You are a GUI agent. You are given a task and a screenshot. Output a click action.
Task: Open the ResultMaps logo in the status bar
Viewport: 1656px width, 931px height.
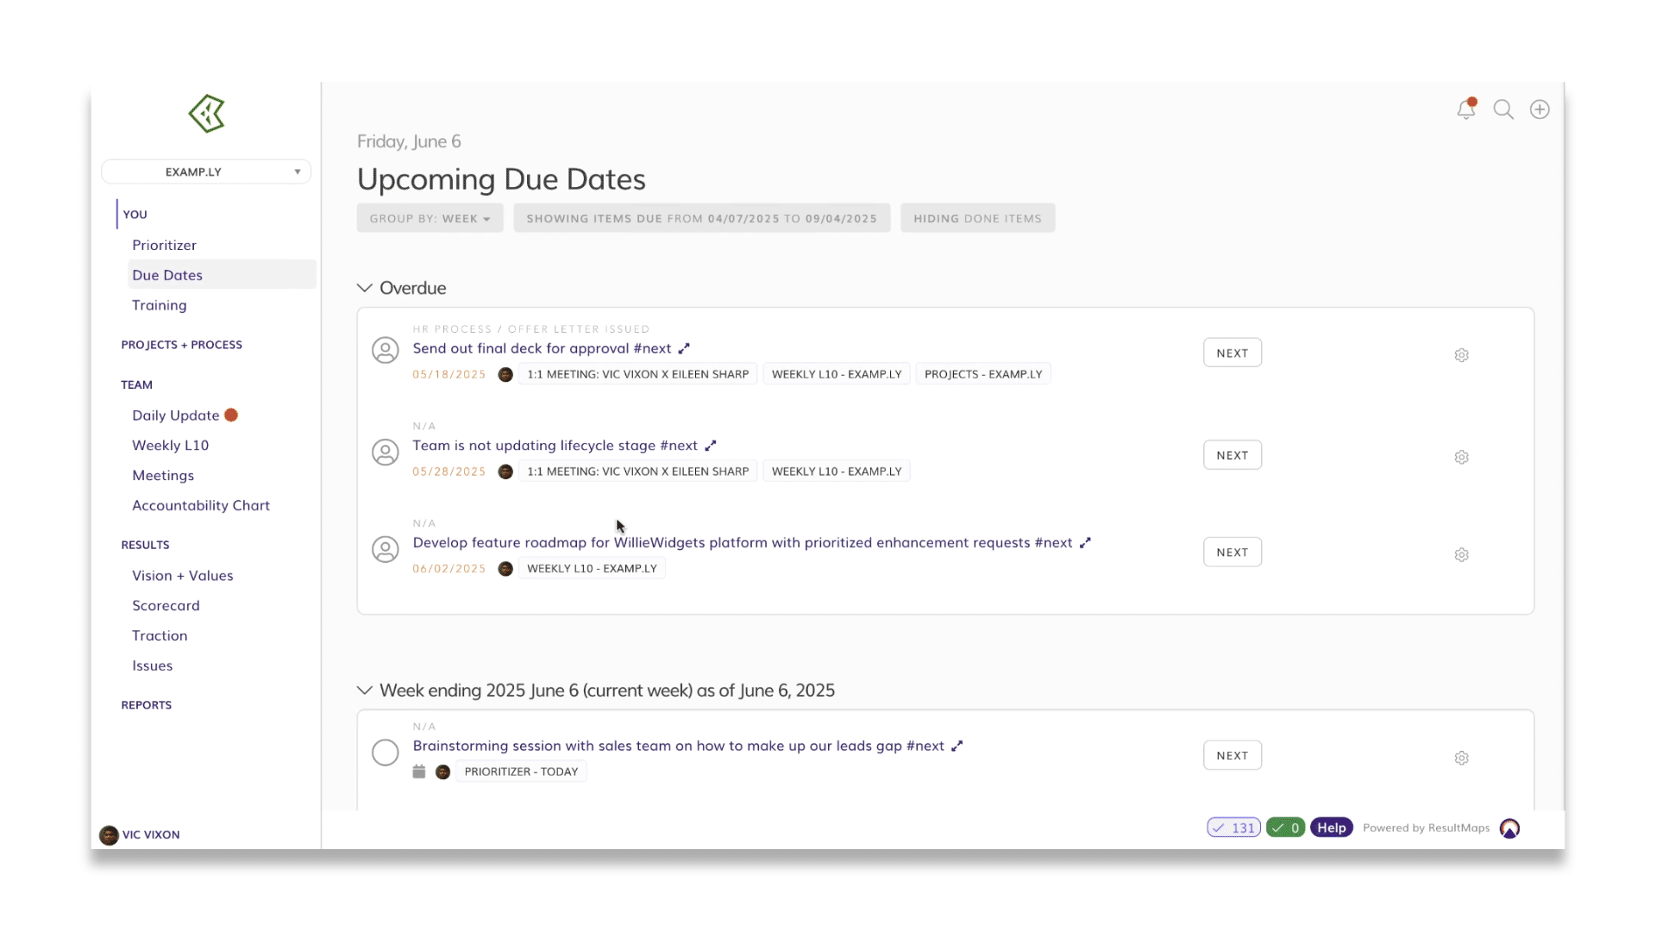pyautogui.click(x=1510, y=828)
